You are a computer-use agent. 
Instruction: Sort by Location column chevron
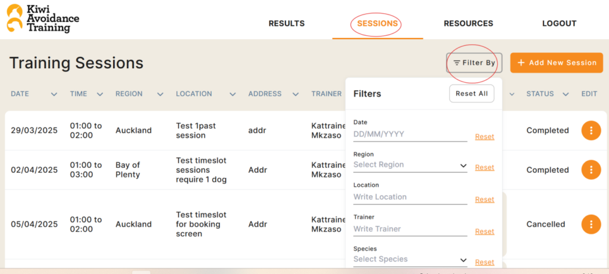pos(233,94)
